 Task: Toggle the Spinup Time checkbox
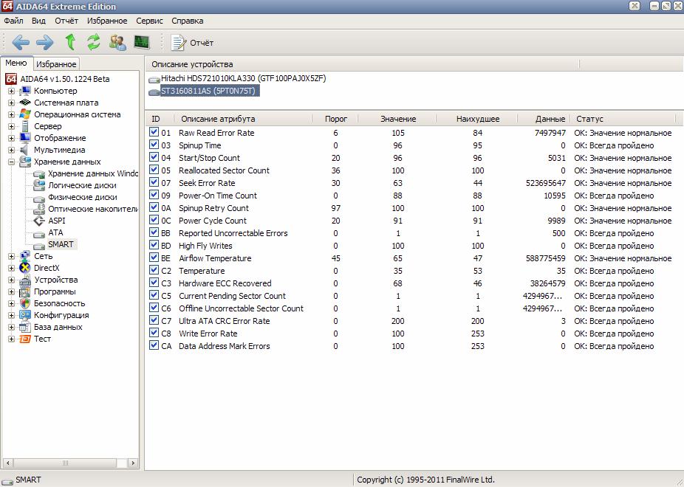(154, 145)
